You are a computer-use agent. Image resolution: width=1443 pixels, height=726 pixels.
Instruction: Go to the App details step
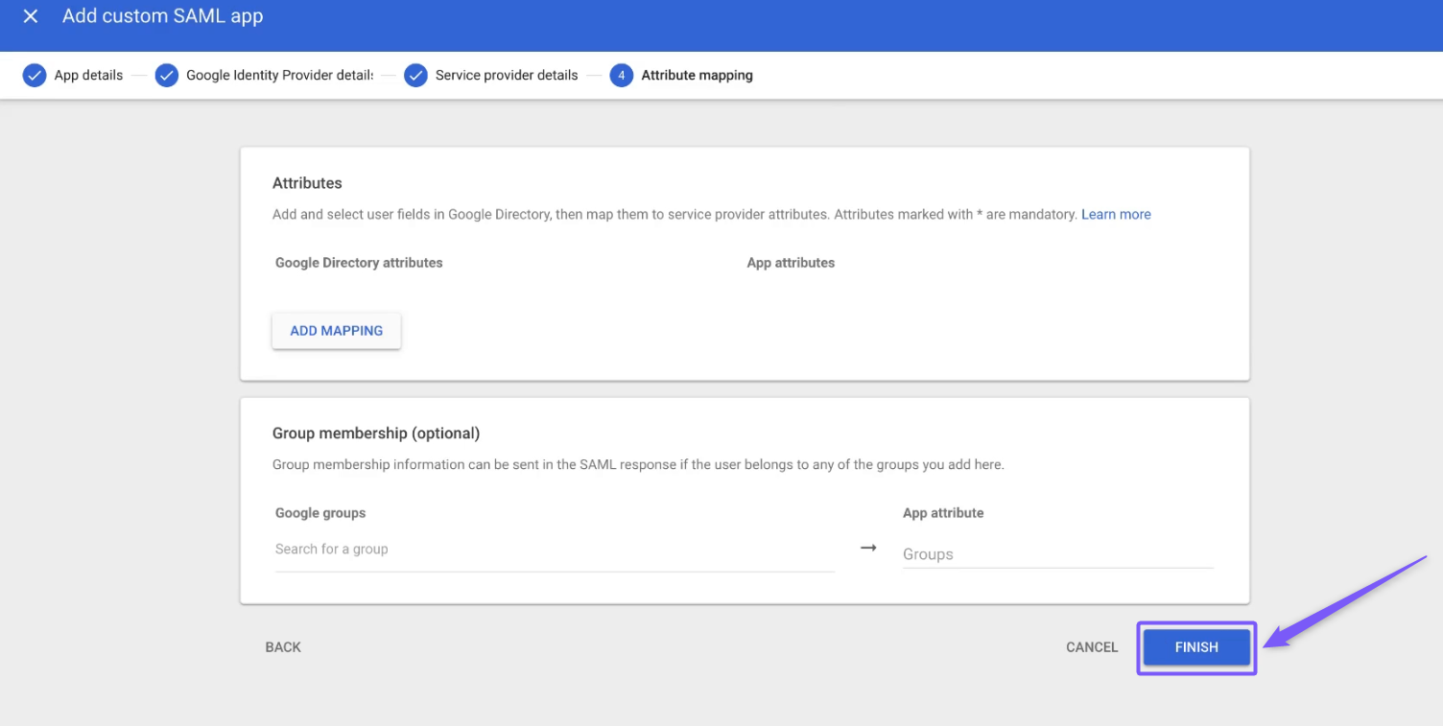88,75
